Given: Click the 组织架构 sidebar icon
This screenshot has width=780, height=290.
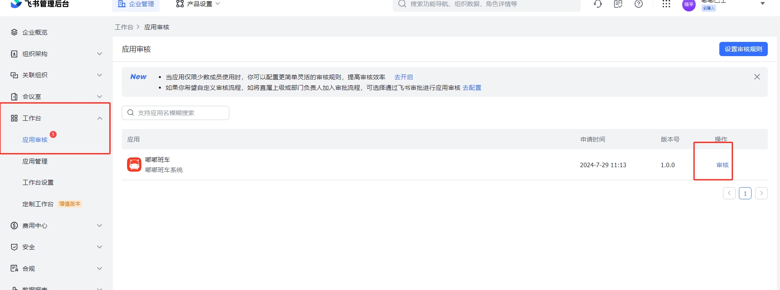Looking at the screenshot, I should pos(14,54).
